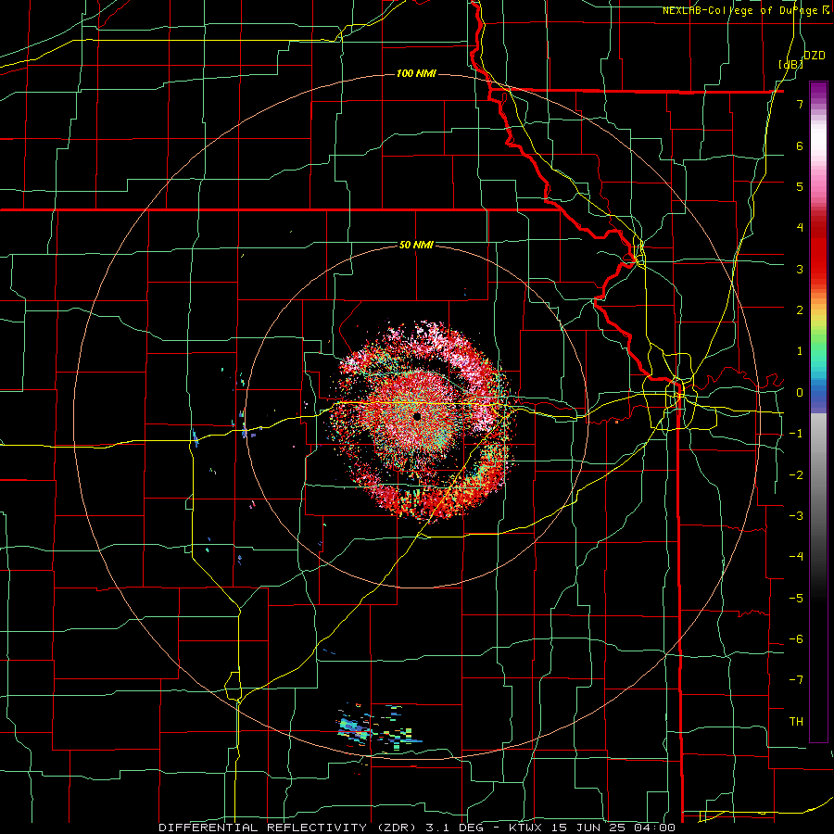
Task: Click the -3 value on the color scale
Action: [796, 516]
